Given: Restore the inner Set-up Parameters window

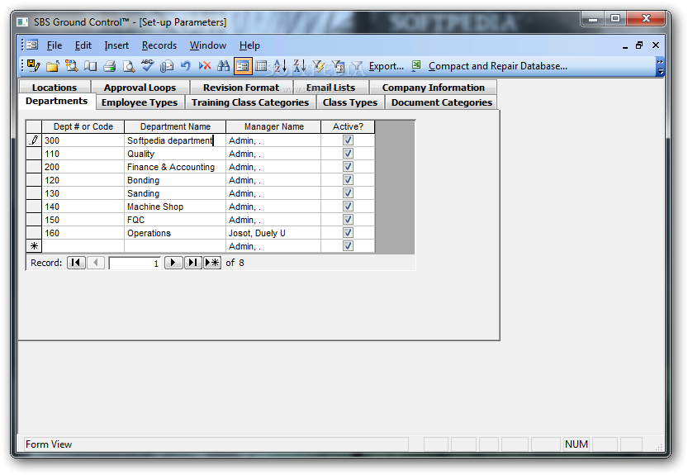Looking at the screenshot, I should point(639,45).
